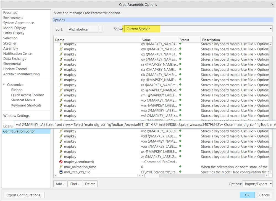Click the green status dot for mdl_tree_cfg_file

180,172
